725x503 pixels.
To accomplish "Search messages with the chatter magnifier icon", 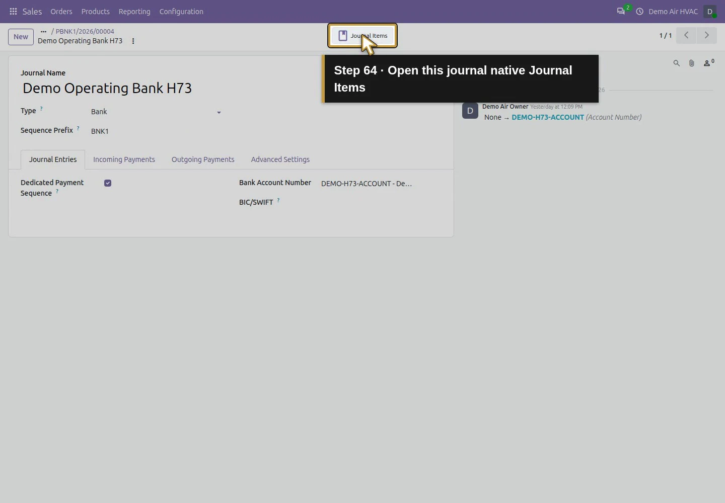I will click(x=676, y=63).
